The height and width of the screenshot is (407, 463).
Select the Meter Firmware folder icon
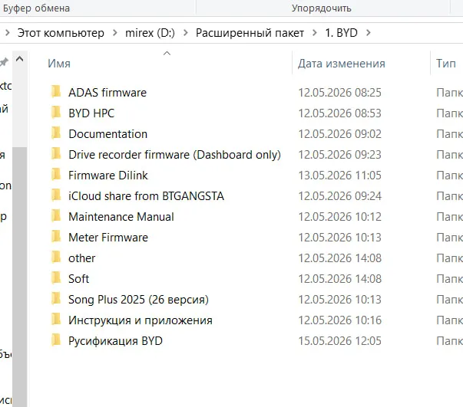click(56, 236)
